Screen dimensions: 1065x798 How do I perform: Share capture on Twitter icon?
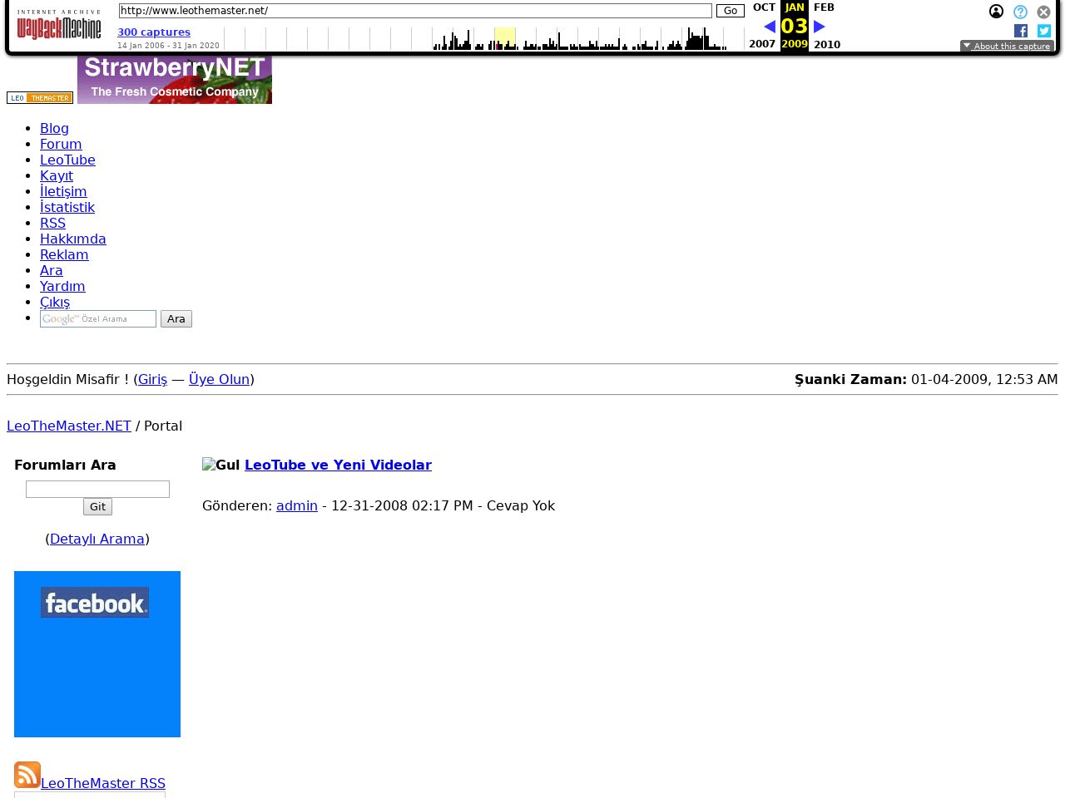[1044, 31]
